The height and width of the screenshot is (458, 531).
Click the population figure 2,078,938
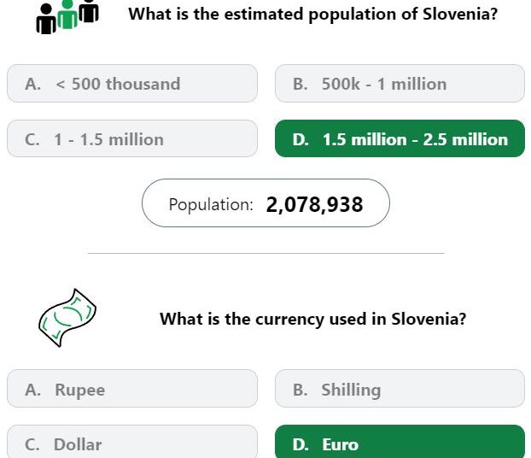pos(314,205)
